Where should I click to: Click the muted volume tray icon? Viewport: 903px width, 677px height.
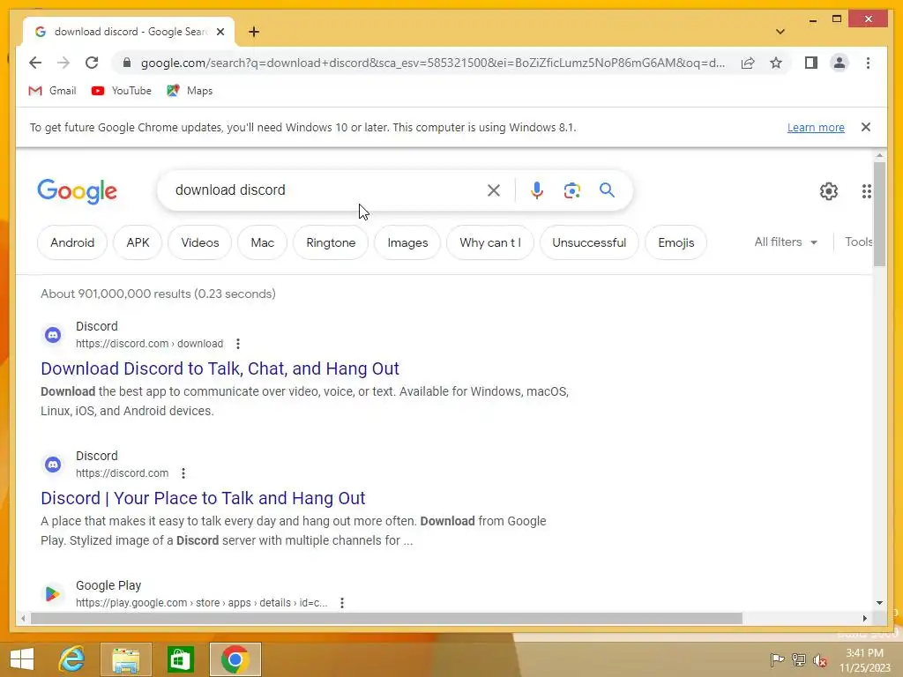[x=820, y=660]
